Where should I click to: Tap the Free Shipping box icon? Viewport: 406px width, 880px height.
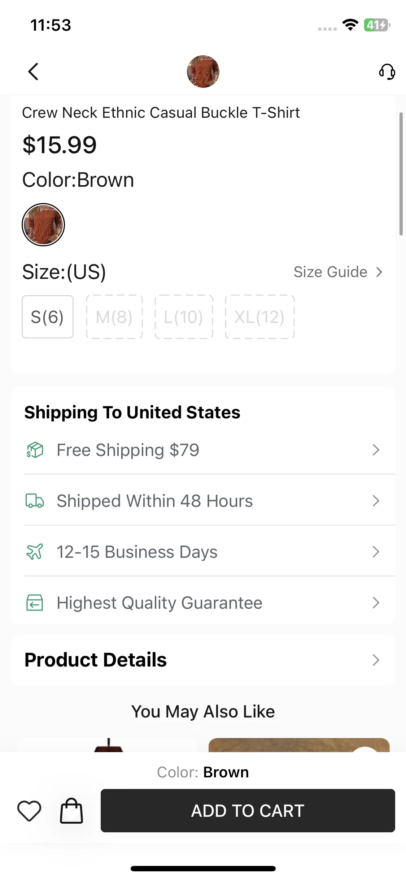[x=35, y=450]
